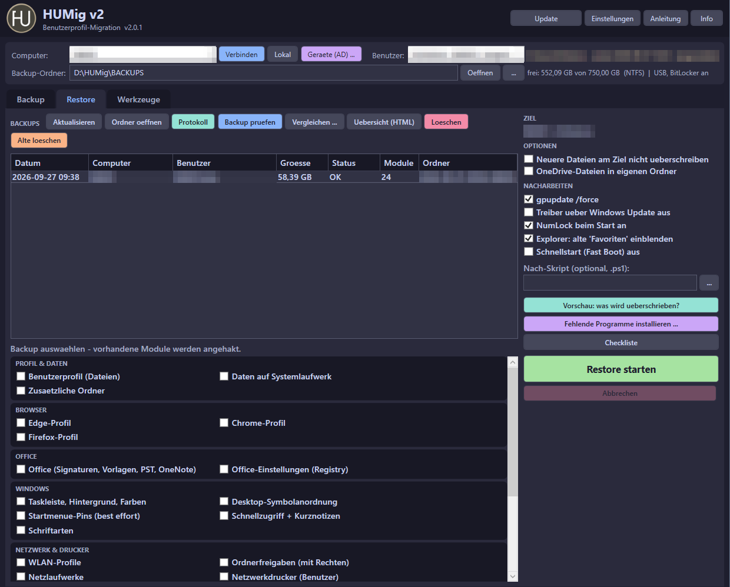730x587 pixels.
Task: Switch to the Backup tab
Action: pyautogui.click(x=31, y=99)
